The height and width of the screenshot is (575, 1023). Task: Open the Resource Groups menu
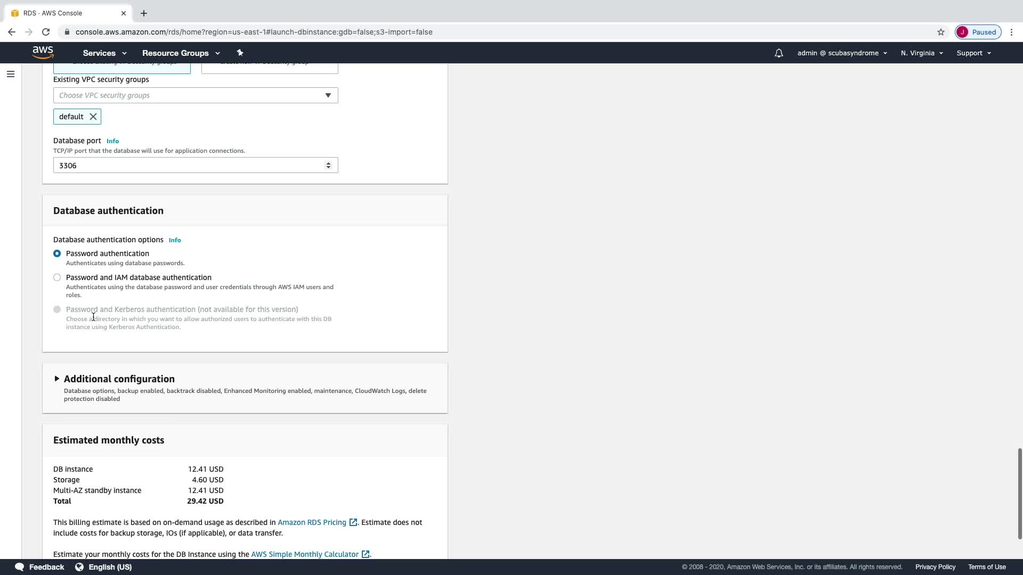181,53
